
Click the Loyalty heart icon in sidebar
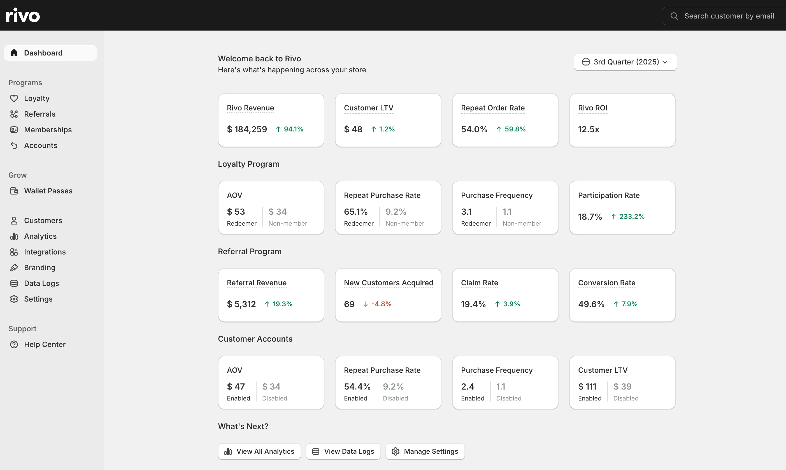point(14,98)
